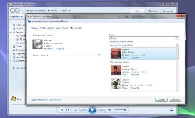Open Leggi l'informativa sulla privacy link
The width and height of the screenshot is (195, 118).
pyautogui.click(x=46, y=100)
